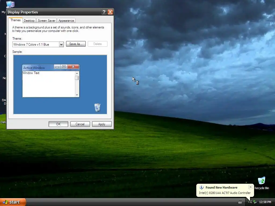Select the Windows 7 Colors v1.1 Blue theme field
Viewport: 275px width, 206px height.
tap(38, 45)
